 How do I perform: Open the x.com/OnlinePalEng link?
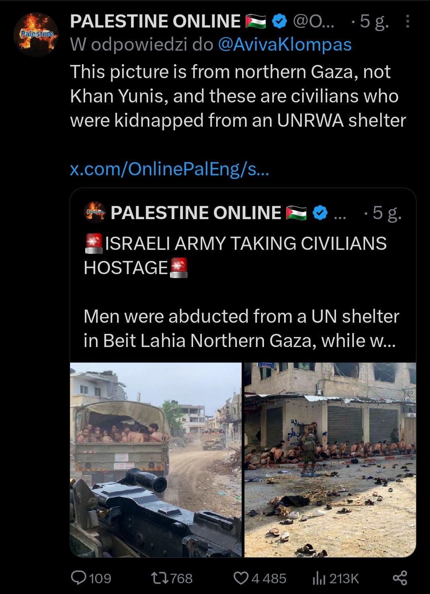click(x=170, y=170)
